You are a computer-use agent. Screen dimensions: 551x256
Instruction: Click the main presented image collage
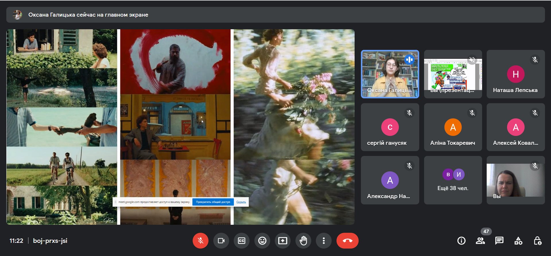pos(180,127)
